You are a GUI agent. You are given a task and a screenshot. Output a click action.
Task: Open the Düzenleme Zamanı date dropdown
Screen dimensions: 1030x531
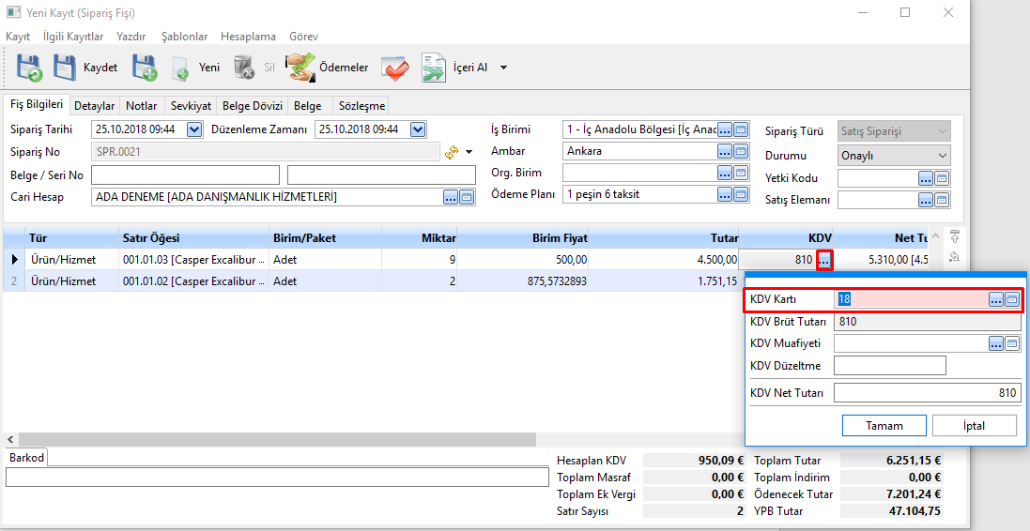point(418,129)
